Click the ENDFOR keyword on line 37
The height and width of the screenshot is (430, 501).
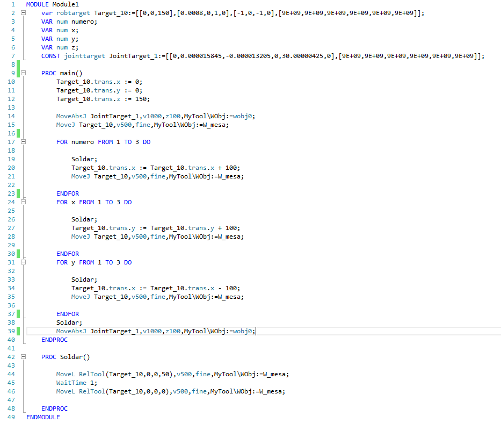coord(68,314)
